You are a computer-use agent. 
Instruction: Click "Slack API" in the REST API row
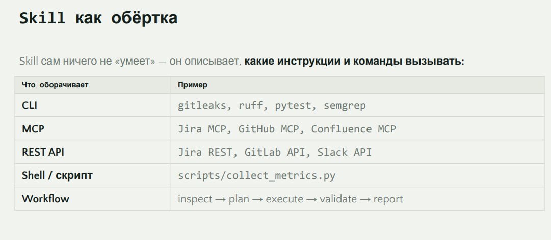[x=345, y=152]
